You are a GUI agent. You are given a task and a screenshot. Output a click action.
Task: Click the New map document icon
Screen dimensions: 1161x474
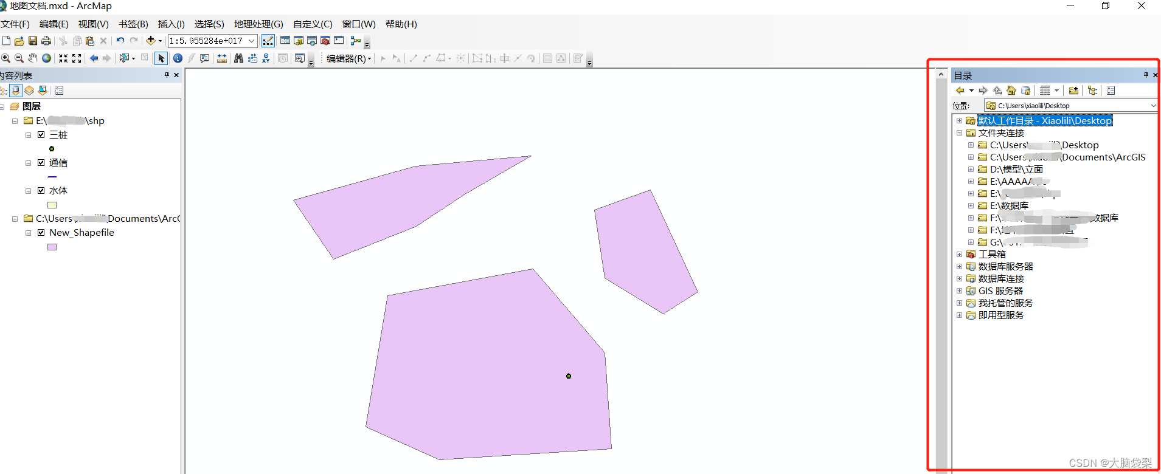click(x=6, y=41)
